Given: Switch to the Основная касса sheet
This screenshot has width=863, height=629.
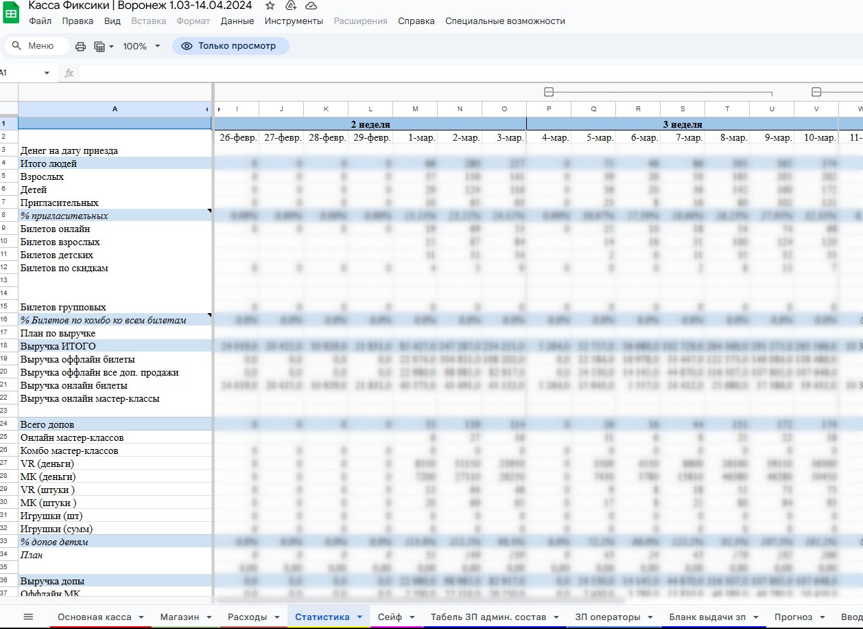Looking at the screenshot, I should click(x=94, y=617).
